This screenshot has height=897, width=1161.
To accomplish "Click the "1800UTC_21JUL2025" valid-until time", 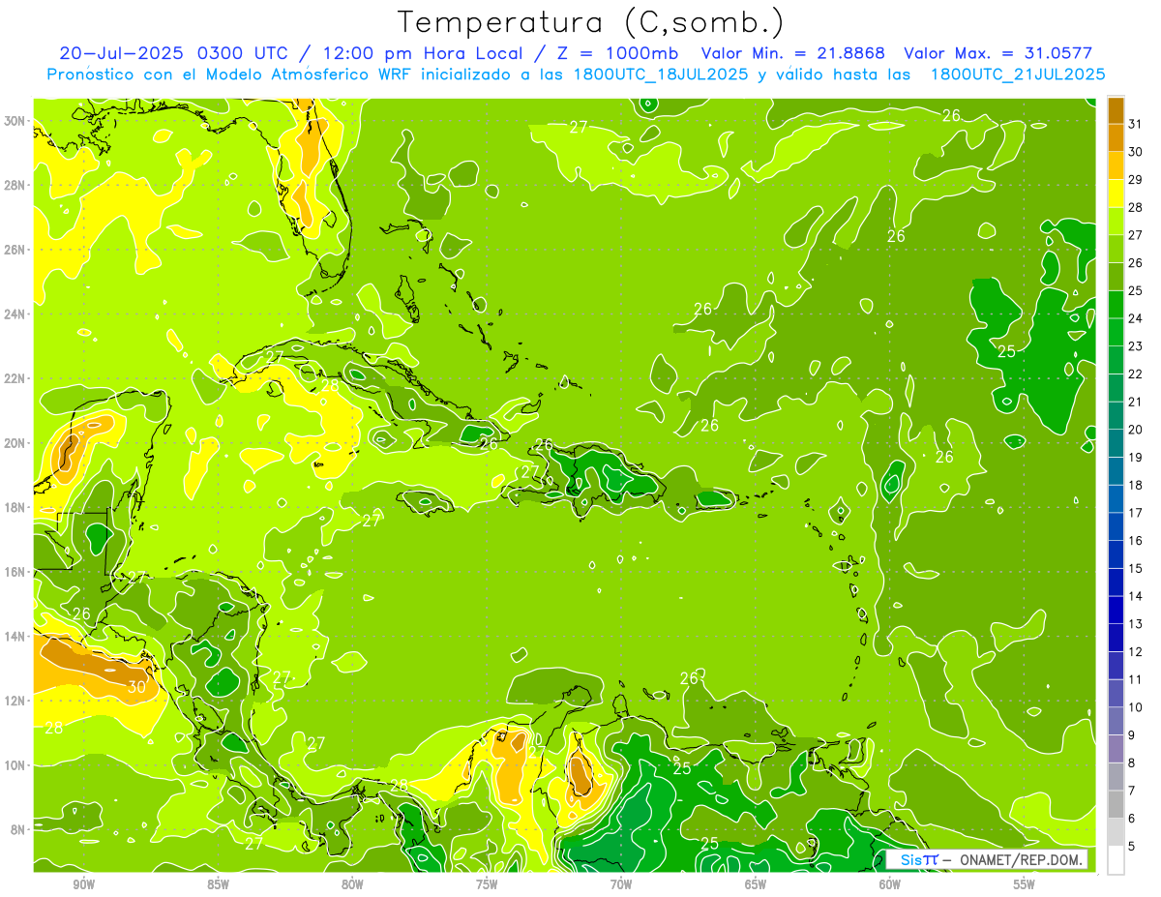I will (1018, 75).
